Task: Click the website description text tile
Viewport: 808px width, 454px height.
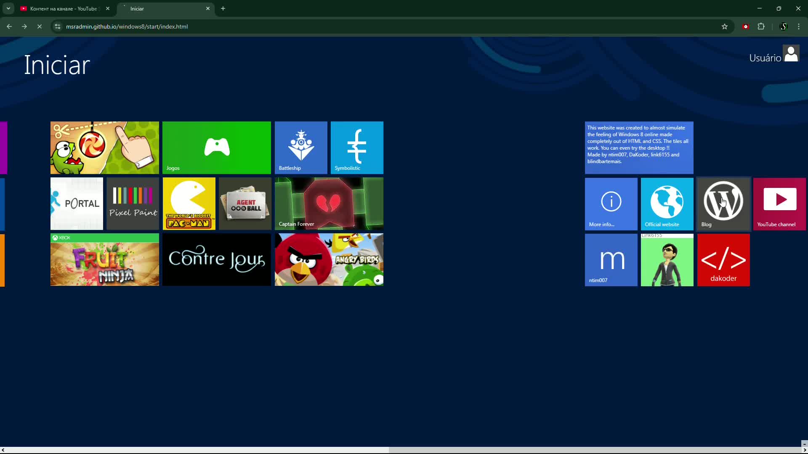Action: [x=639, y=148]
